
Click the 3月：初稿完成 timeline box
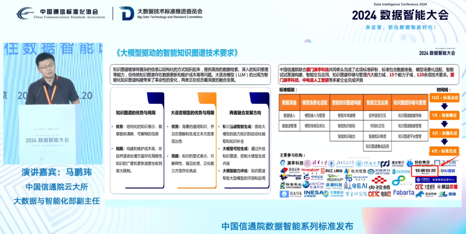(x=444, y=133)
